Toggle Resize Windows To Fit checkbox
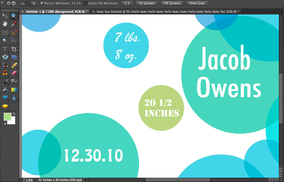 pyautogui.click(x=42, y=3)
